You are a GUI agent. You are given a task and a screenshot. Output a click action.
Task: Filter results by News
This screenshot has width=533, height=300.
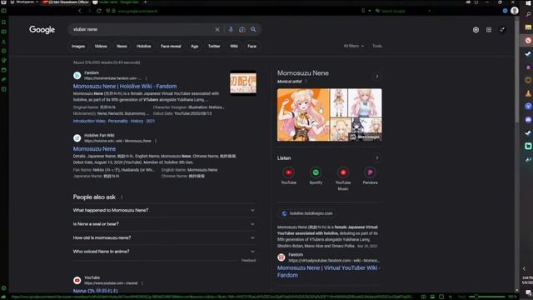(x=122, y=47)
